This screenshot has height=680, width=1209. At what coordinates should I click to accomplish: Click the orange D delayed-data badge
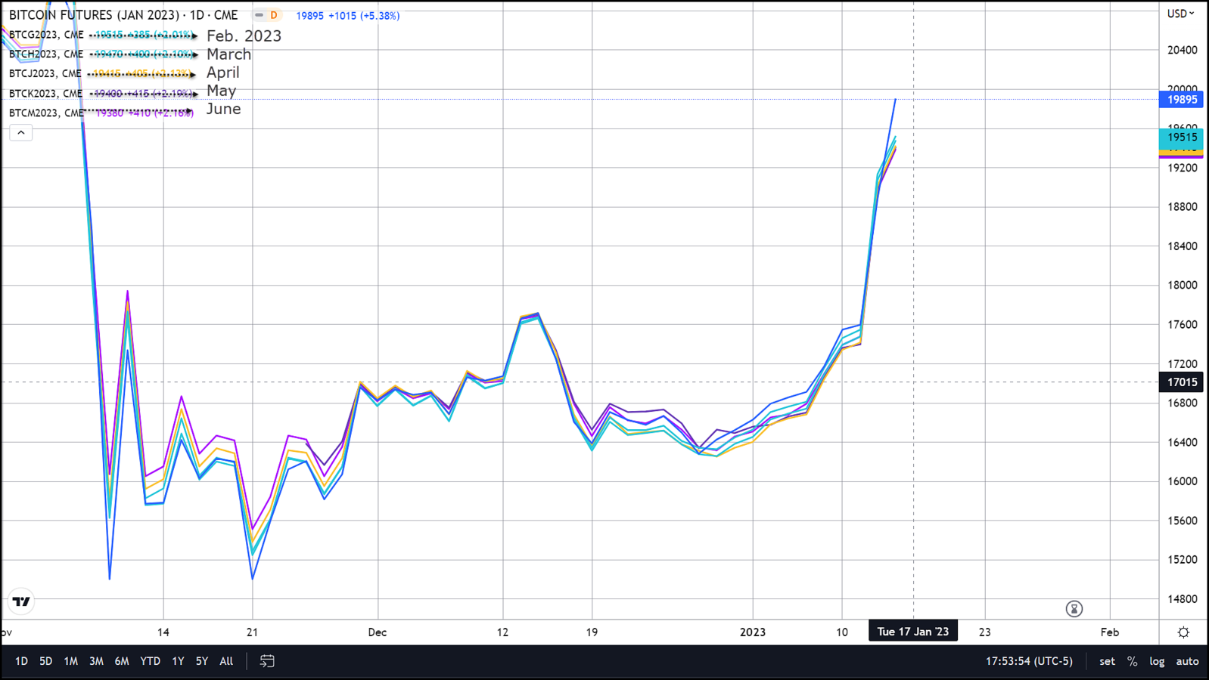click(x=273, y=15)
